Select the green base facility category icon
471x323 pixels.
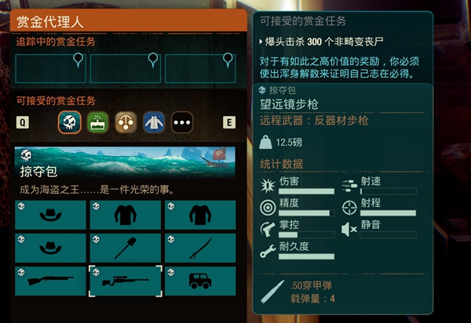click(97, 122)
